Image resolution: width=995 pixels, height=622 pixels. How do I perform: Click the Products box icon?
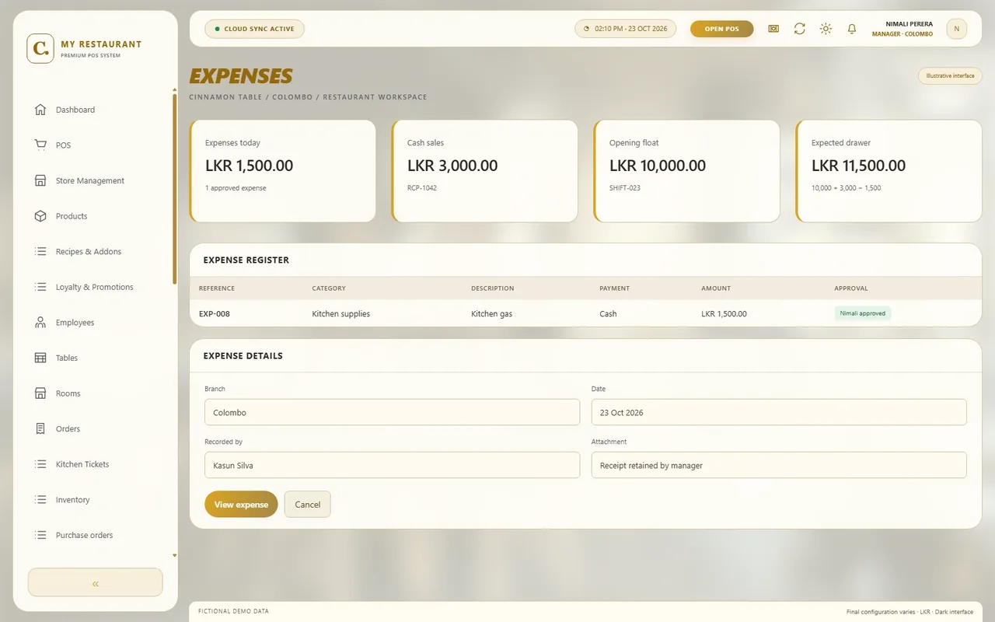click(40, 216)
